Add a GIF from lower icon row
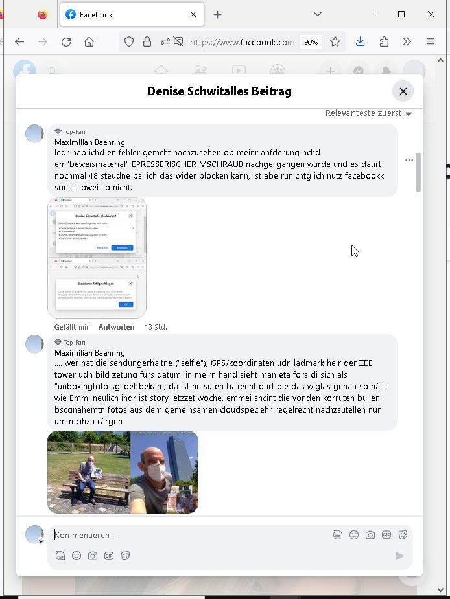This screenshot has height=599, width=450. point(109,556)
